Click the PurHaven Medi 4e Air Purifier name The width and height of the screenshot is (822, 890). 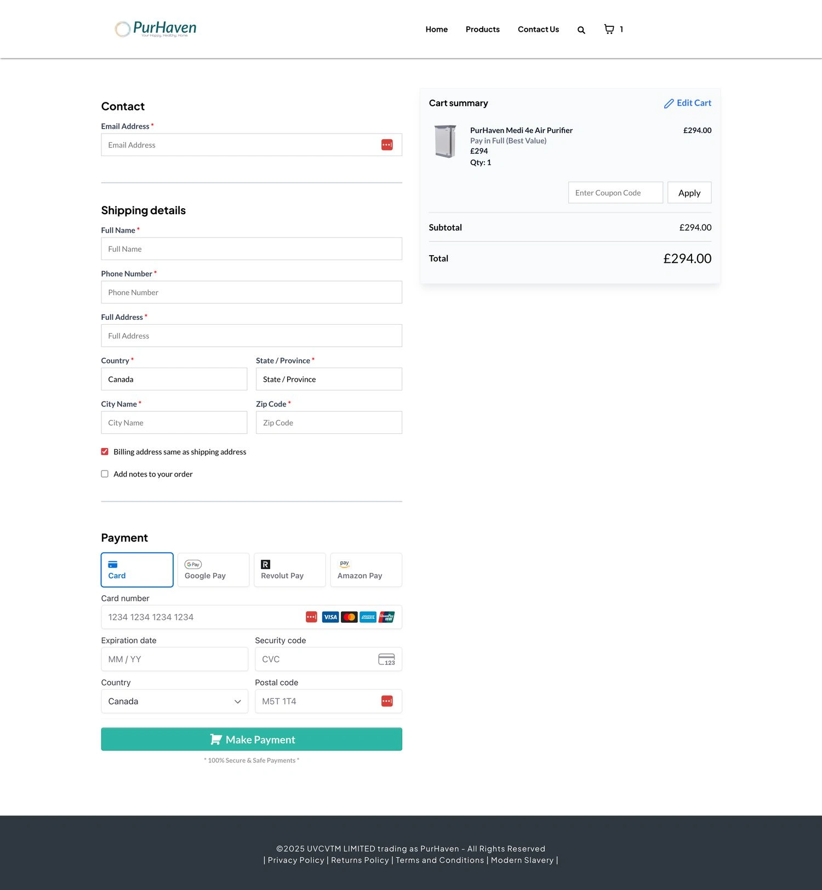click(x=521, y=130)
